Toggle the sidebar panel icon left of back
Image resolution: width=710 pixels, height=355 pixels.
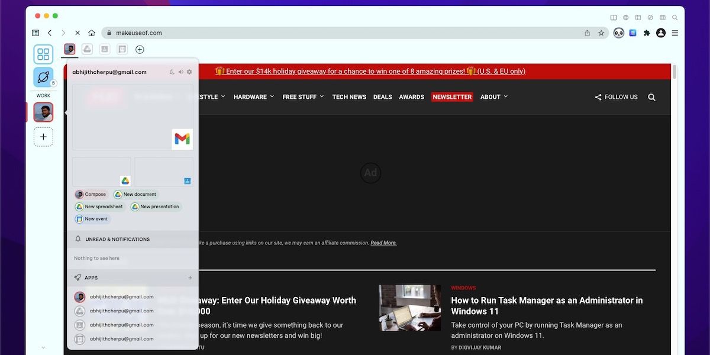tap(35, 33)
